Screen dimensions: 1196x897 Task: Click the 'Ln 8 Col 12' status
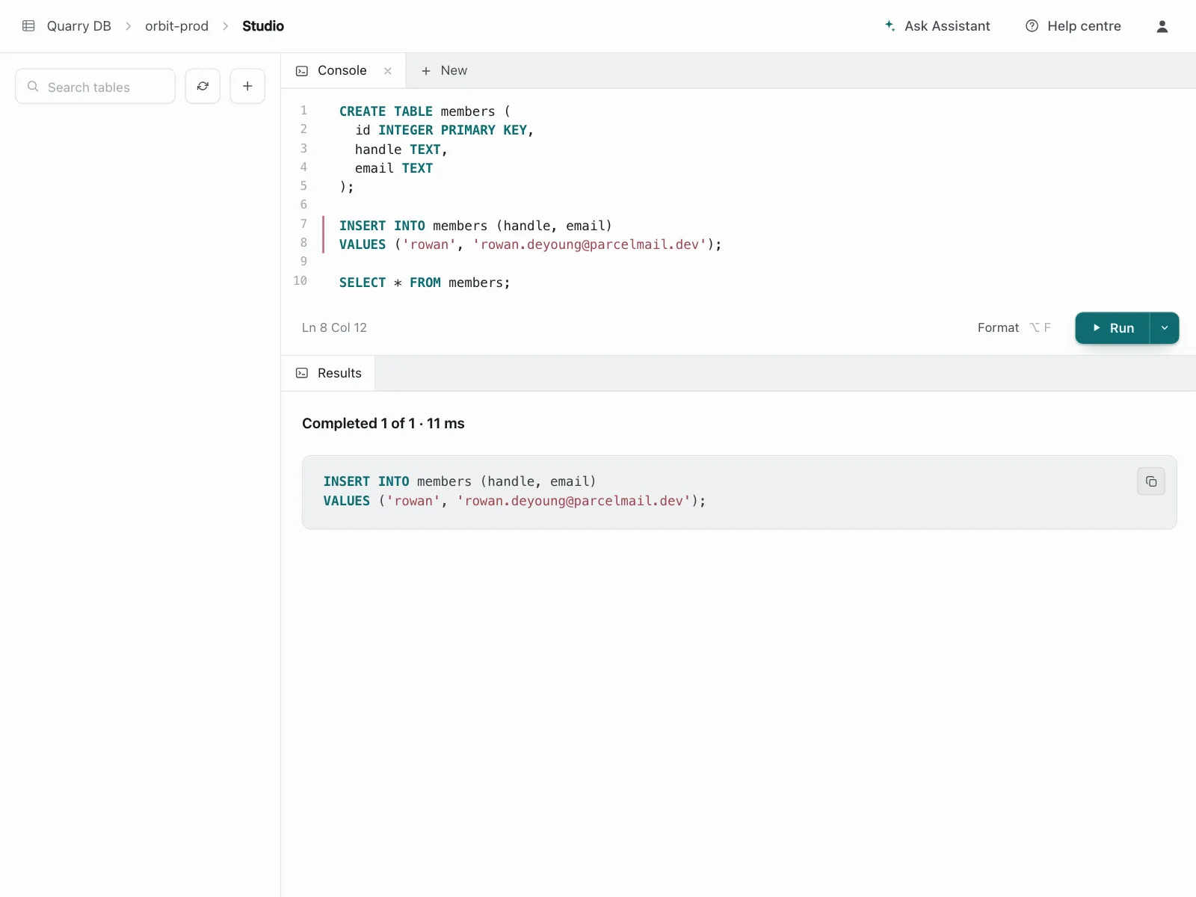point(334,327)
